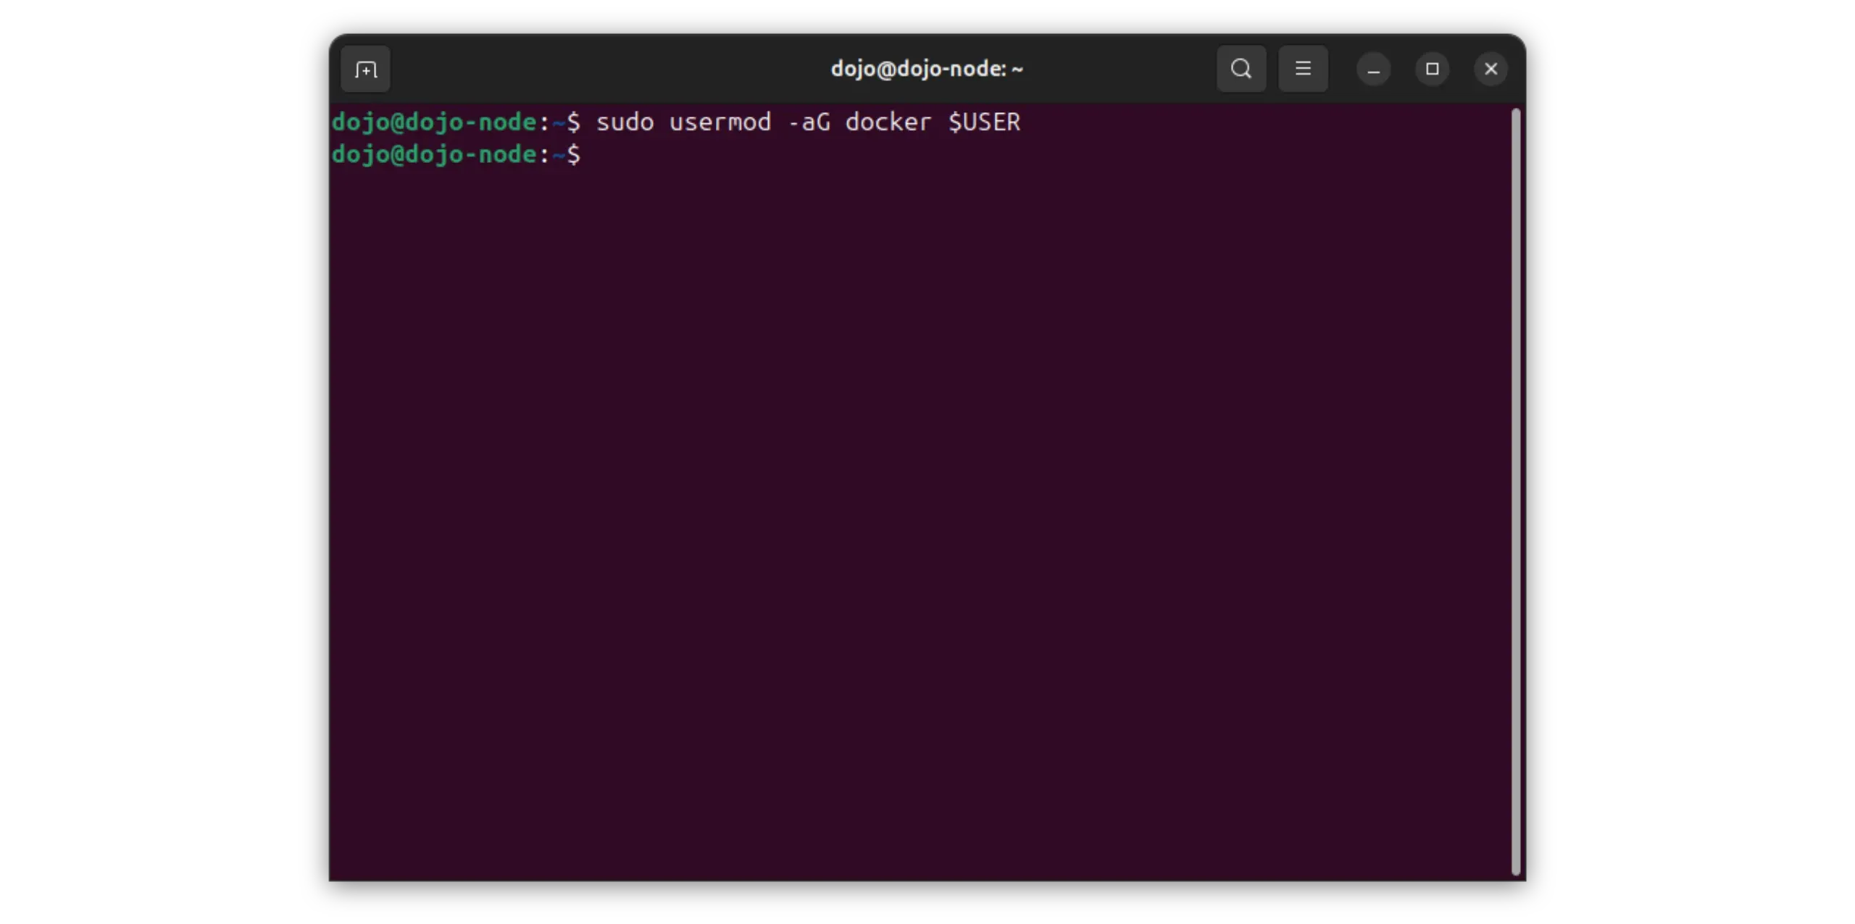Close the terminal window
Screen dimensions: 1855x924
tap(1491, 69)
